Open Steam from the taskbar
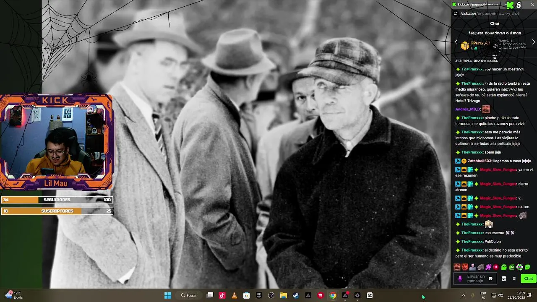 click(x=296, y=295)
